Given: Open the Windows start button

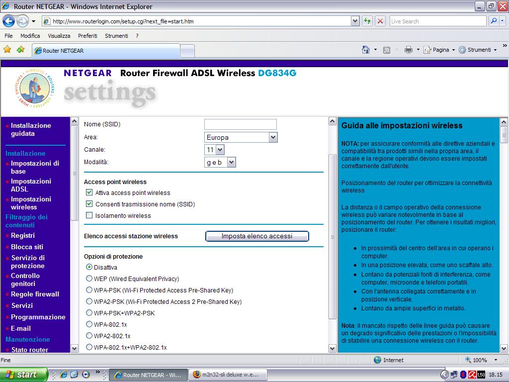Looking at the screenshot, I should 24,375.
